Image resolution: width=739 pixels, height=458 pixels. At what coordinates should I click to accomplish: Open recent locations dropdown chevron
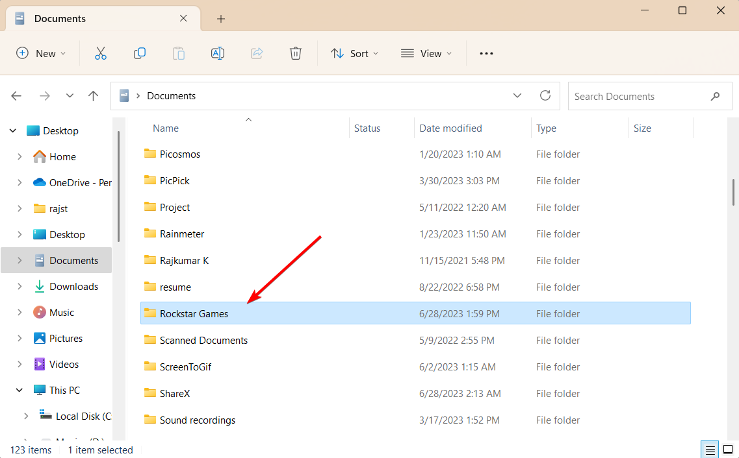[x=70, y=96]
